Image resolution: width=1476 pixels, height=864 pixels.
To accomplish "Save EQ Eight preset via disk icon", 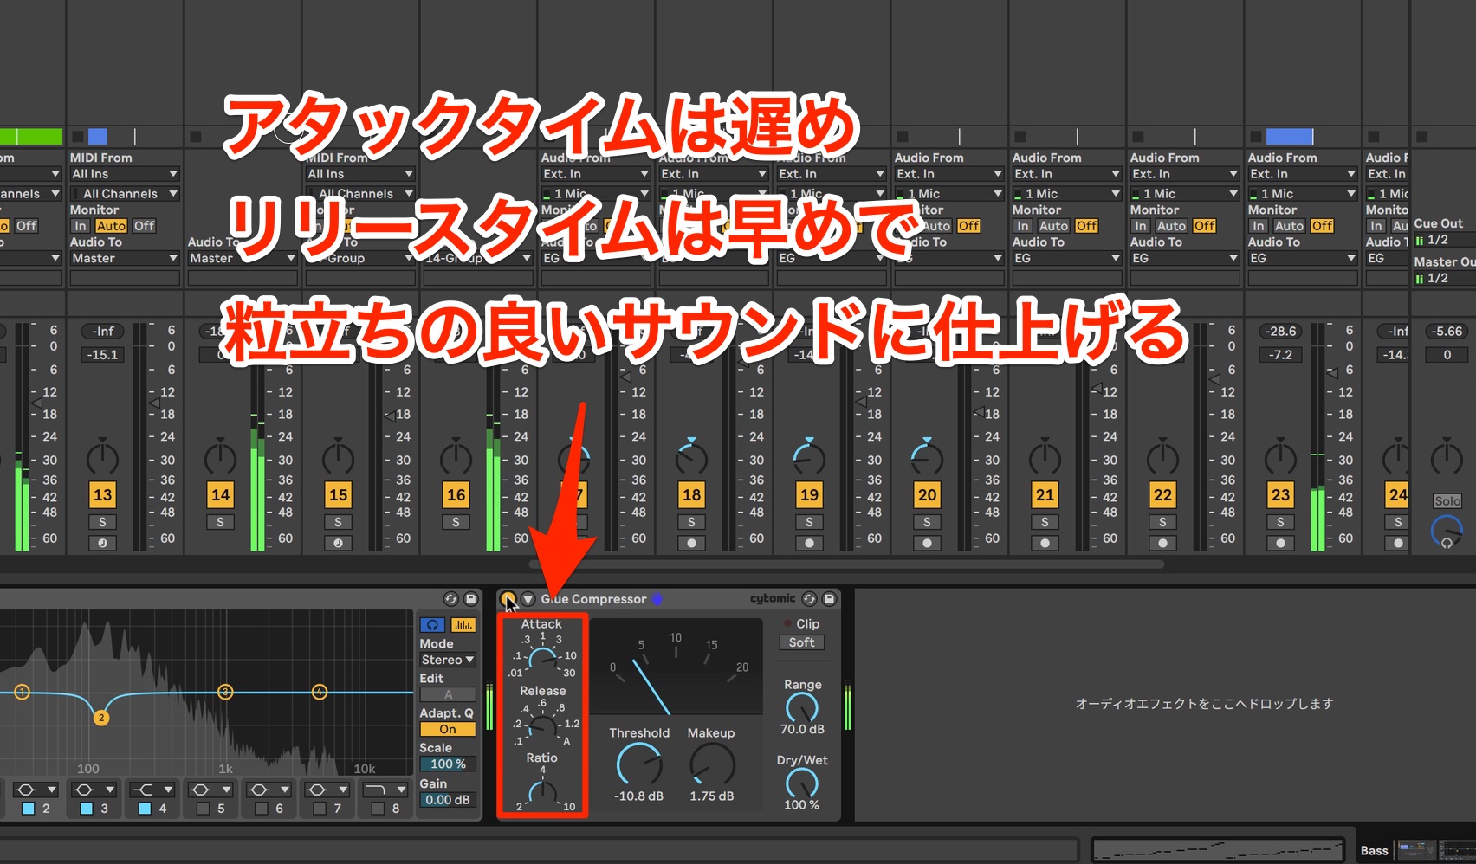I will (470, 599).
